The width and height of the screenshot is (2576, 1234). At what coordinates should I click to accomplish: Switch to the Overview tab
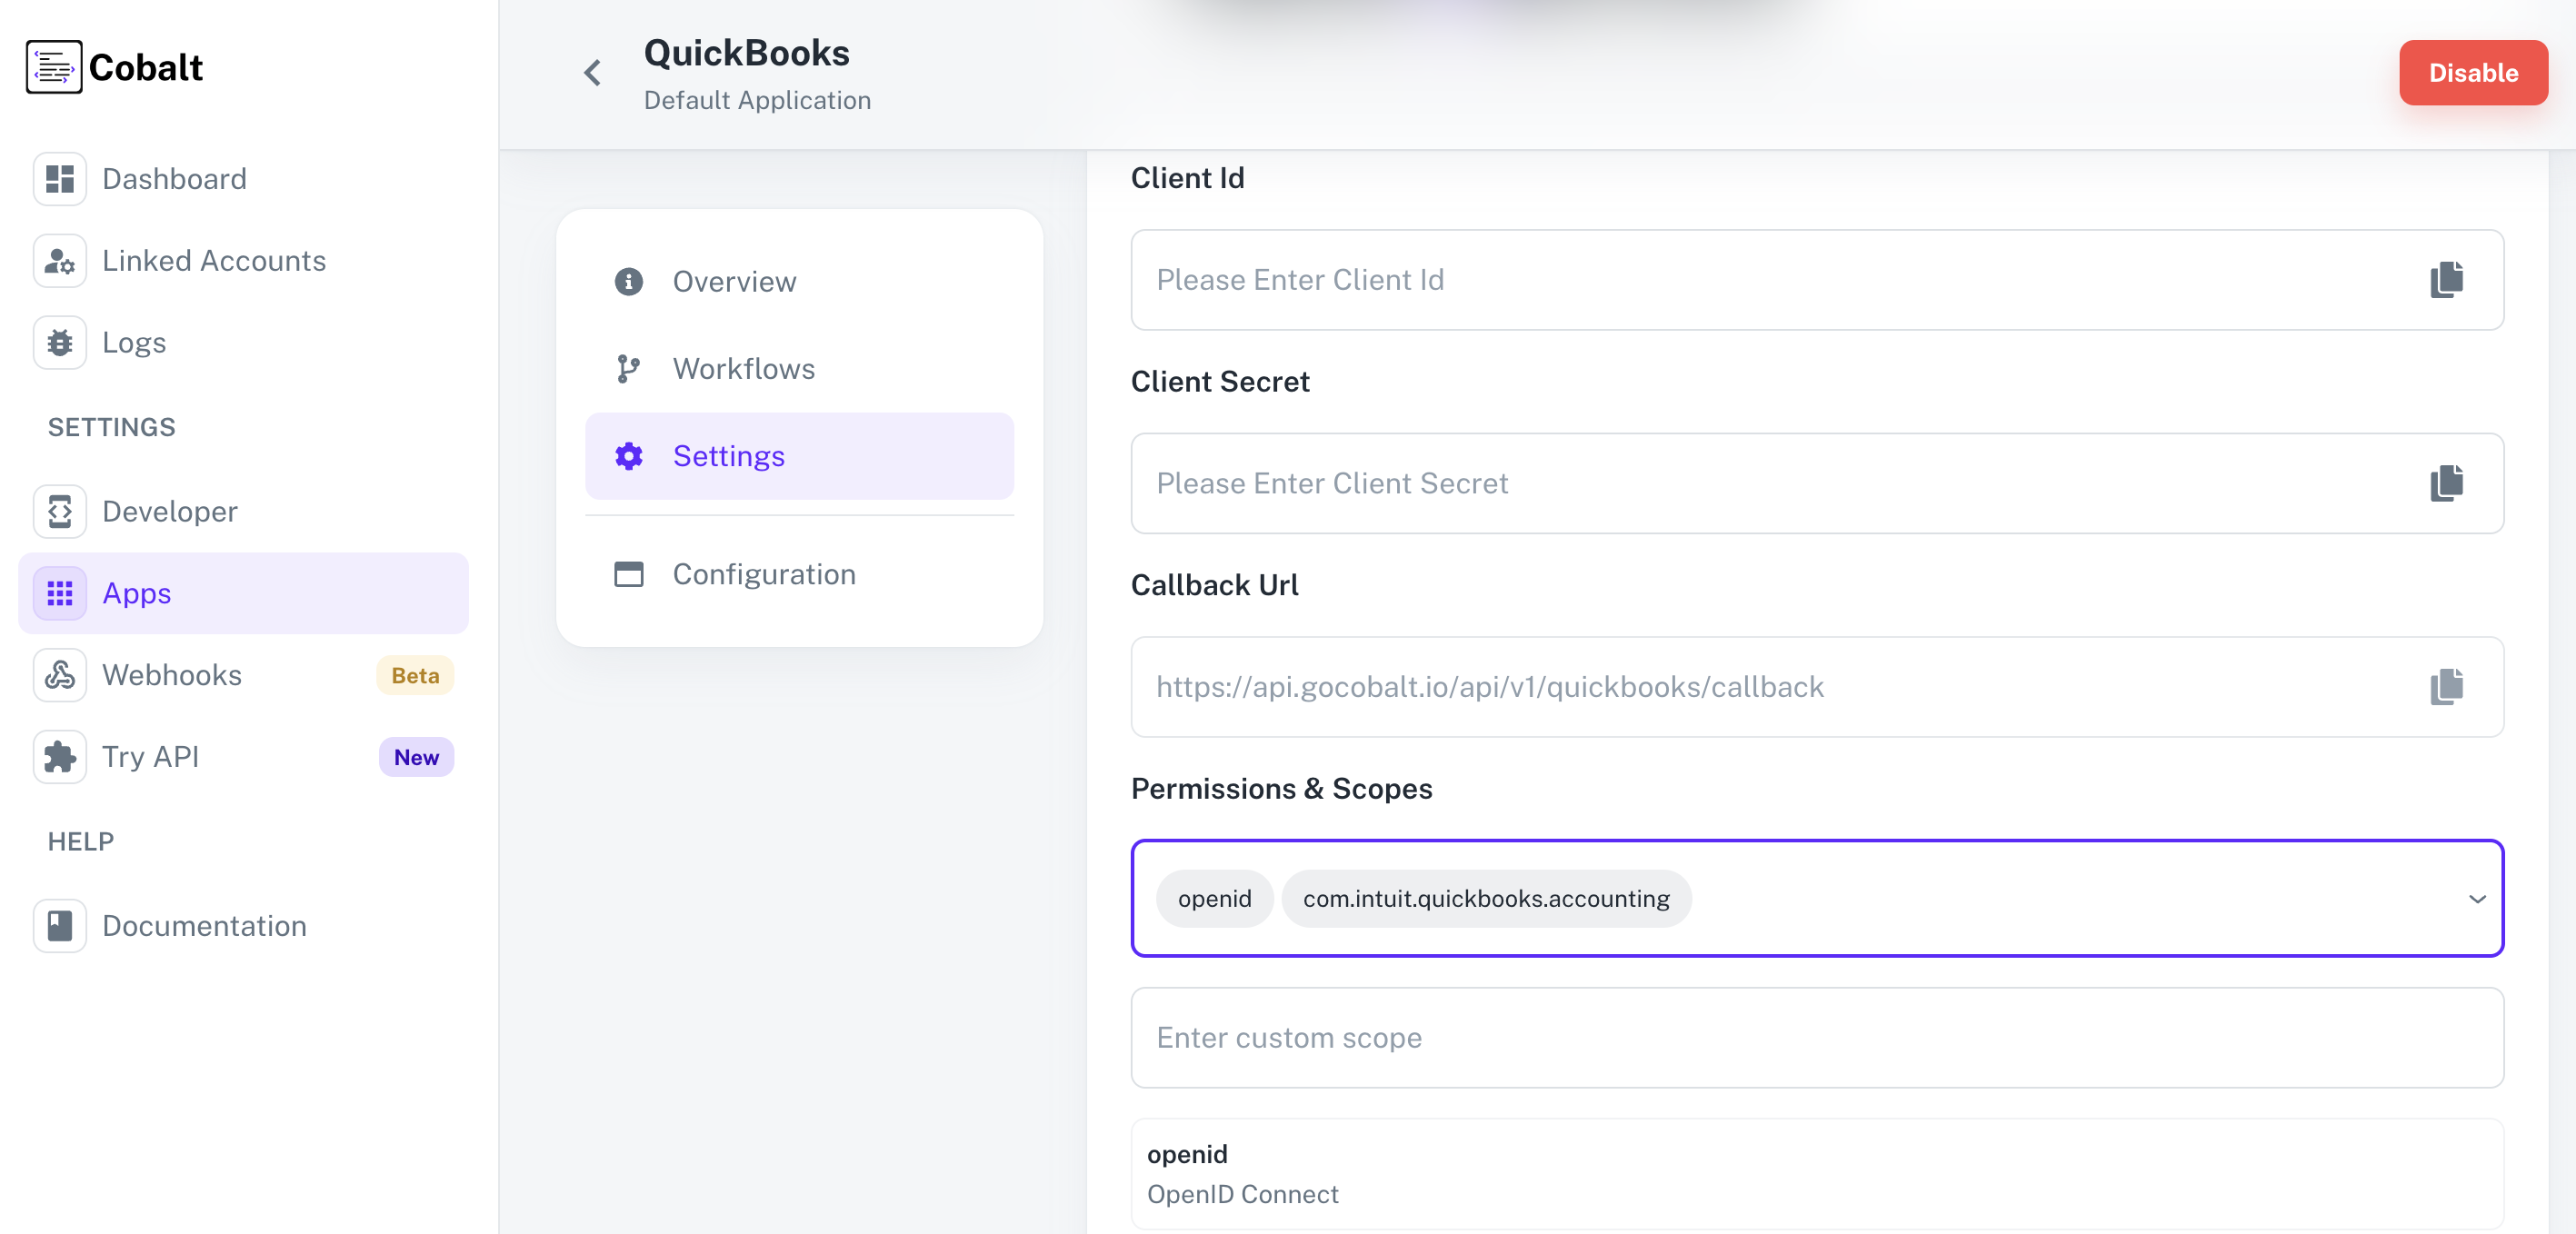pyautogui.click(x=734, y=281)
